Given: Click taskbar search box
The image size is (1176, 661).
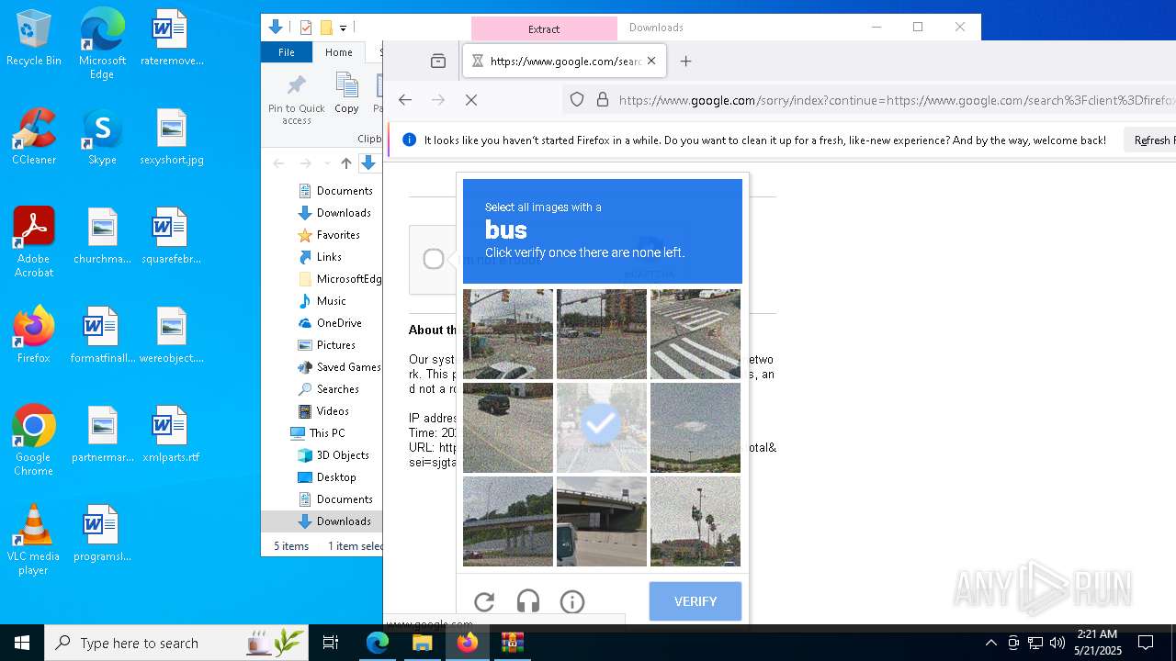Looking at the screenshot, I should (176, 643).
